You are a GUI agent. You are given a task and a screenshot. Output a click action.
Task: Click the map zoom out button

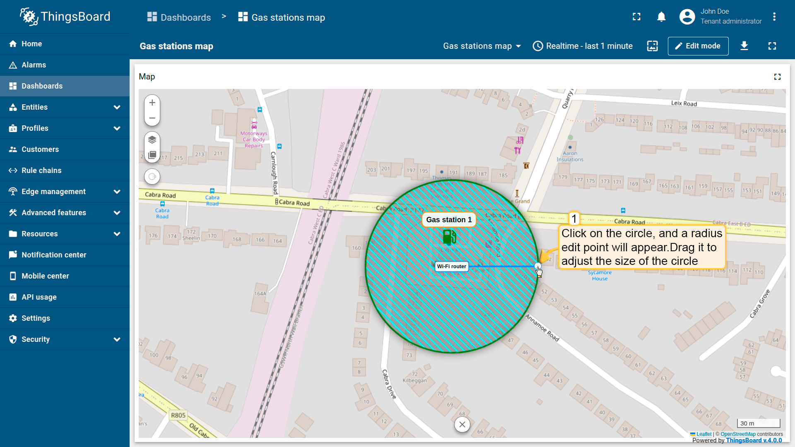point(152,118)
